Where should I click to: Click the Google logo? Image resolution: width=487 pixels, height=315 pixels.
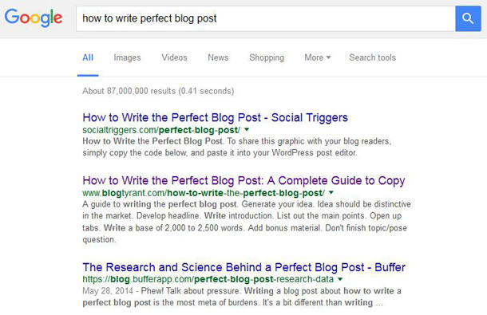[x=34, y=18]
